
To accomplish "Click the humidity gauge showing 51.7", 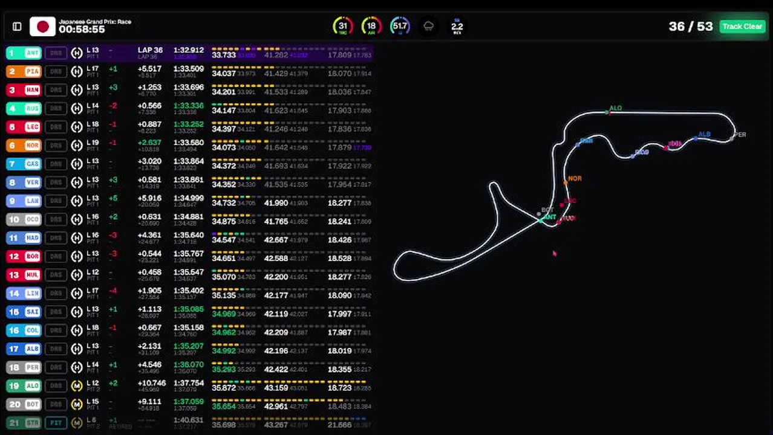I will pos(400,26).
